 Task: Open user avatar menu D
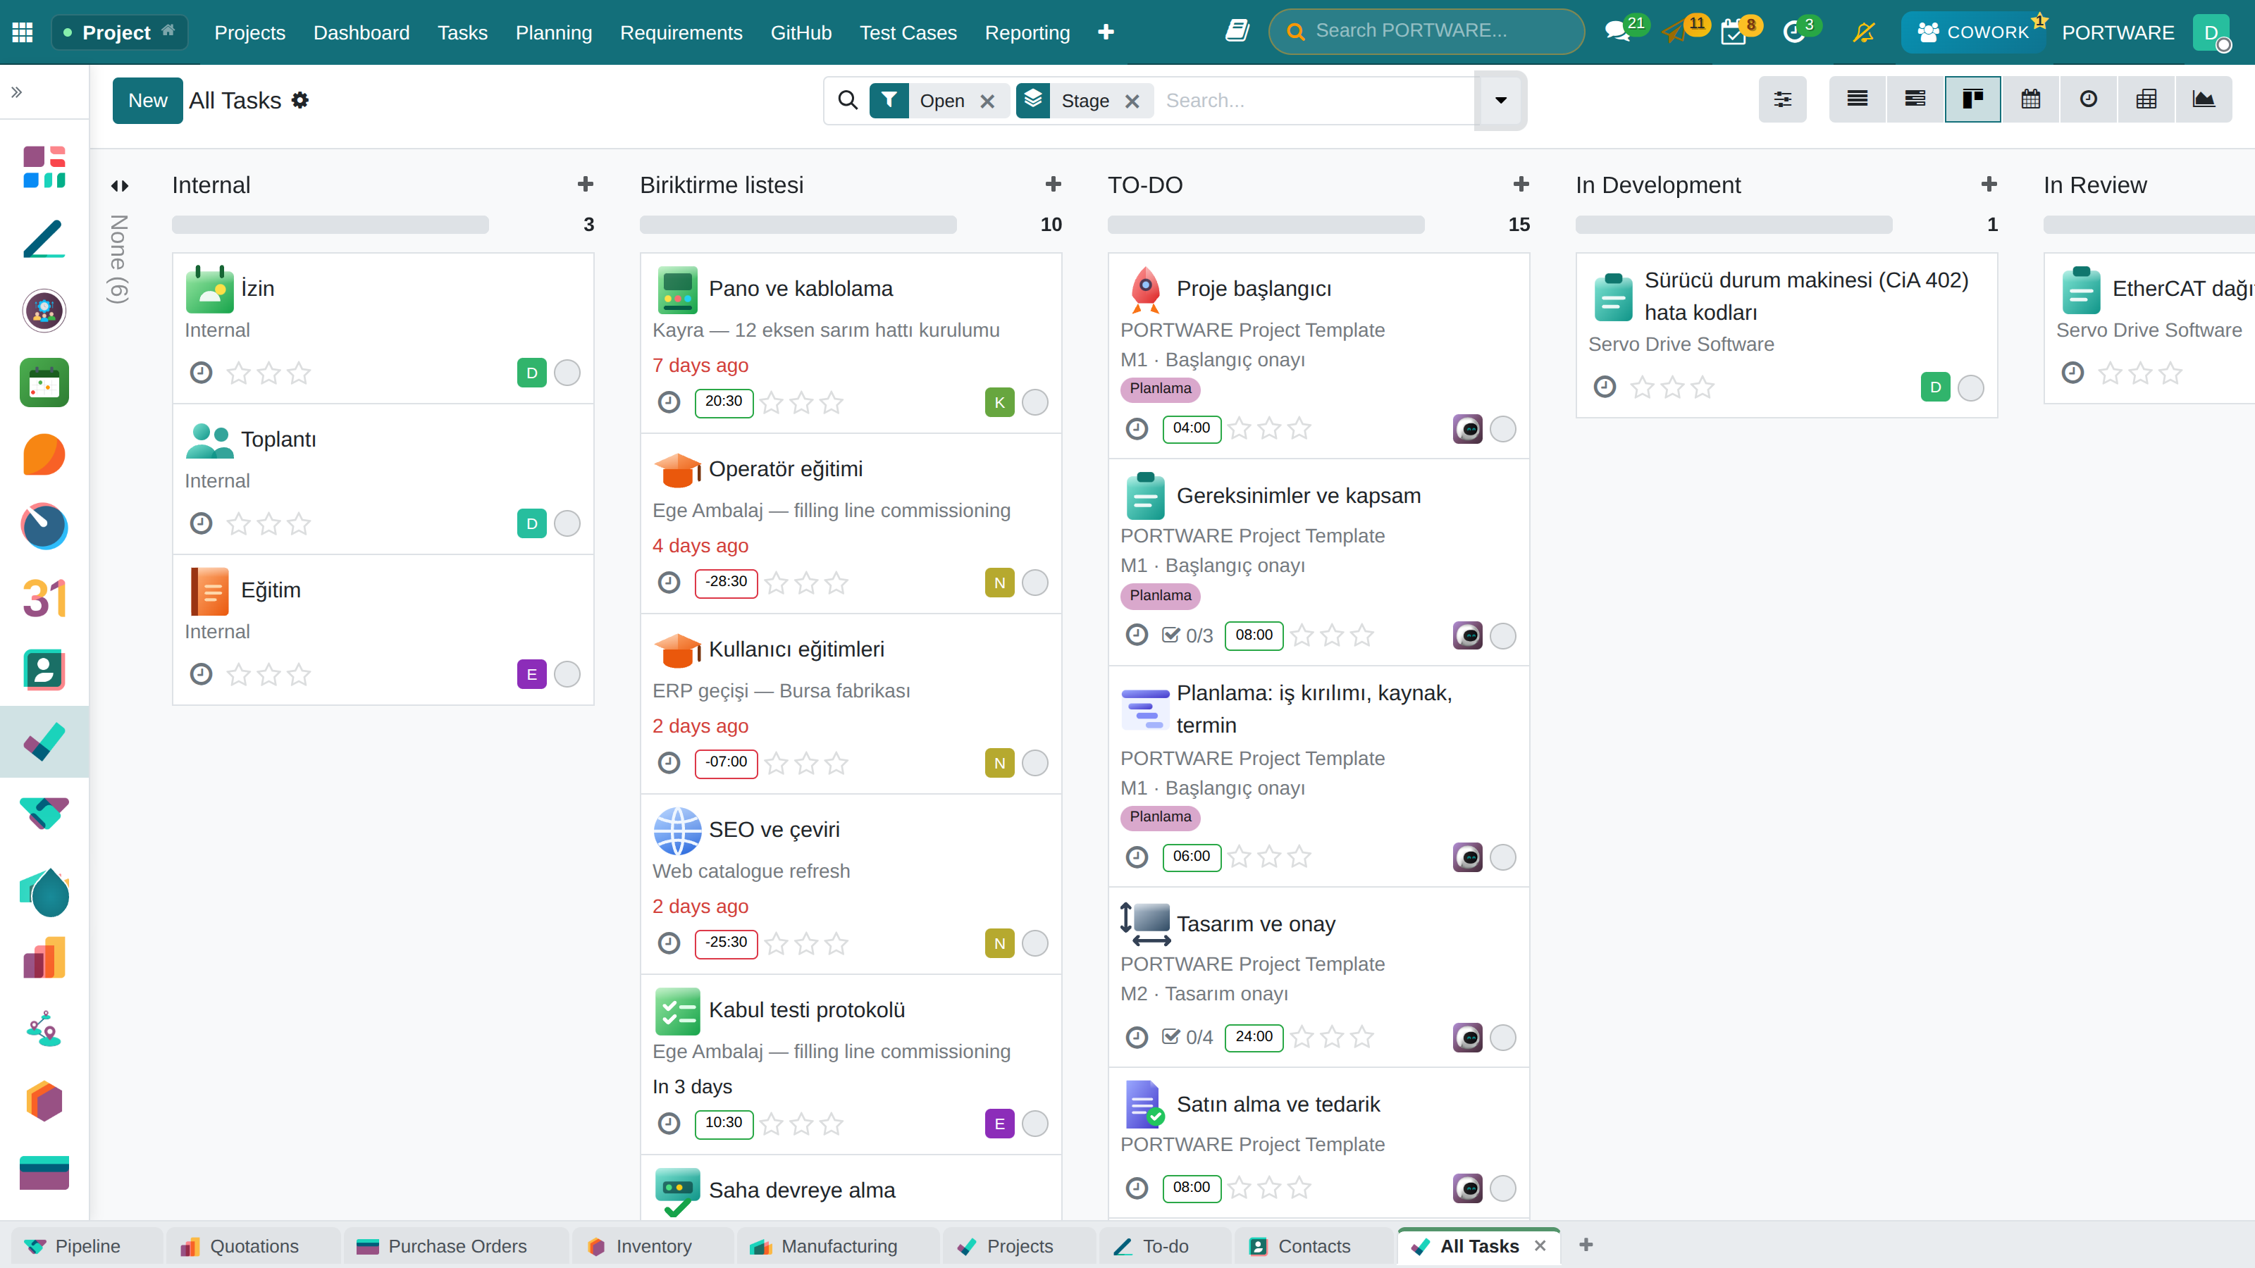[2212, 32]
